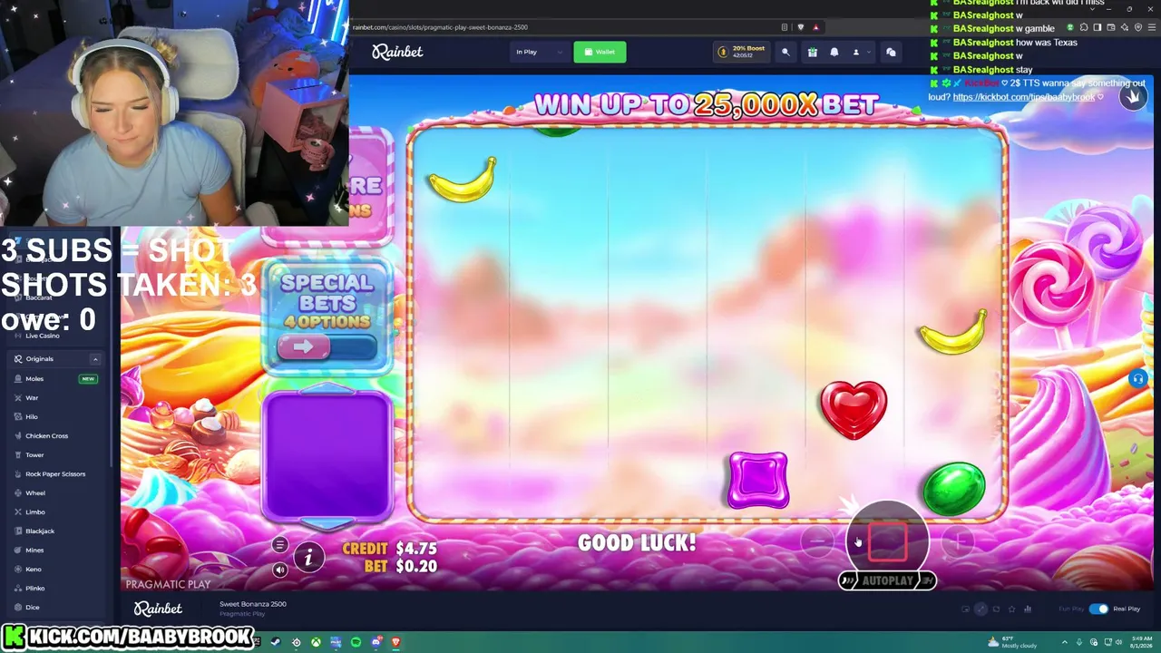This screenshot has width=1161, height=653.
Task: Open the Autoplay settings
Action: pos(887,580)
